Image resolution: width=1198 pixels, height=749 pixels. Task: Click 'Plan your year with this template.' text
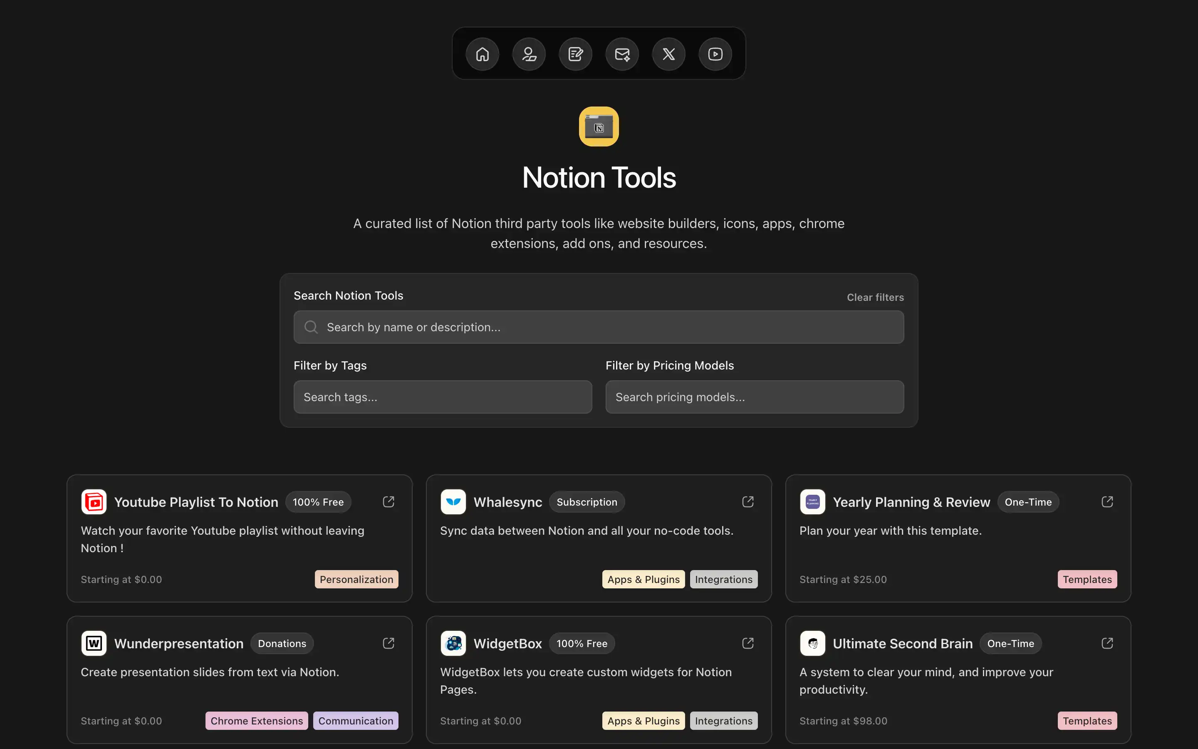890,531
